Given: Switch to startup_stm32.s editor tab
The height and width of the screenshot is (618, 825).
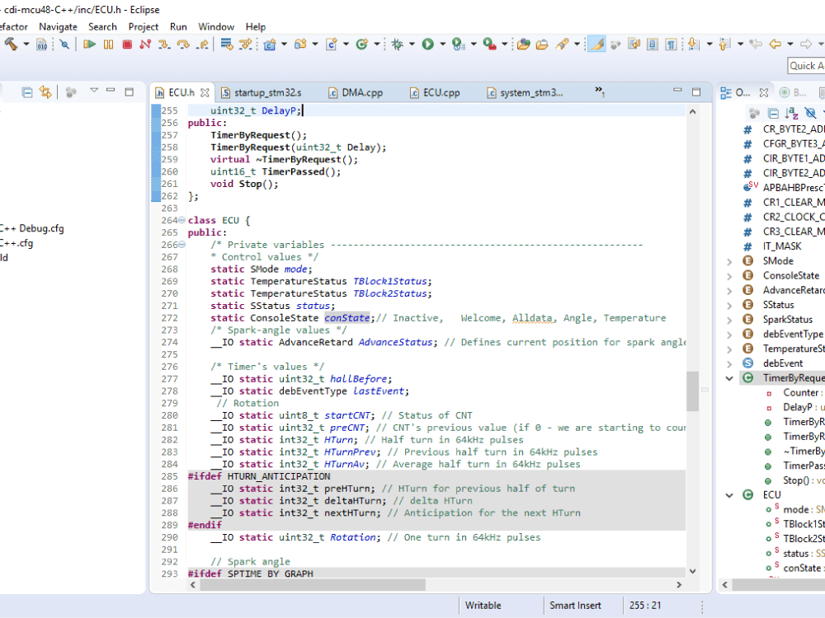Looking at the screenshot, I should tap(262, 92).
